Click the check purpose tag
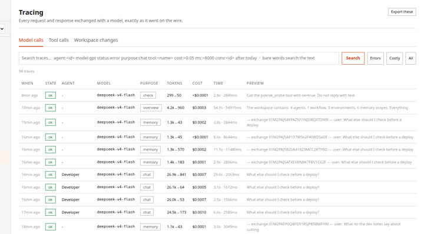Screen dimensions: 424x234 click(x=148, y=95)
